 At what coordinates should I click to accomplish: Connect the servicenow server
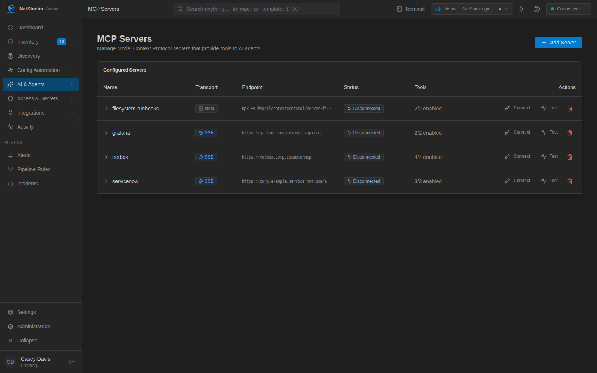(x=517, y=181)
